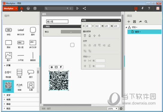This screenshot has width=163, height=112.
Task: Select the QR code image on canvas
Action: (x=59, y=81)
